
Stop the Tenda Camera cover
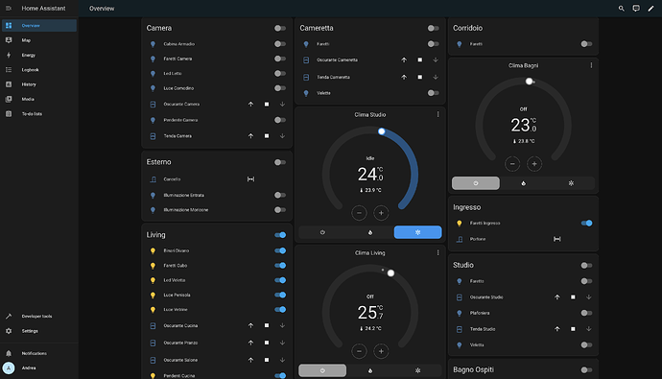(x=267, y=136)
